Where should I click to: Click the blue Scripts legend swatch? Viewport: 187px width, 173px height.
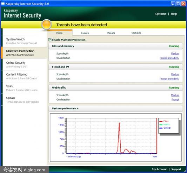pos(161,128)
